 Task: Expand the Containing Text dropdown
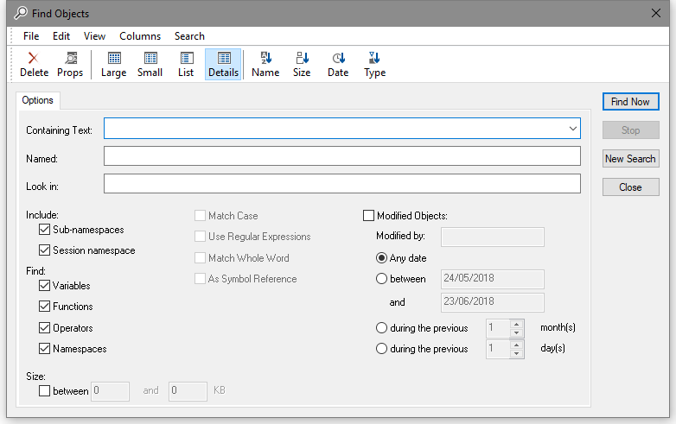(572, 129)
